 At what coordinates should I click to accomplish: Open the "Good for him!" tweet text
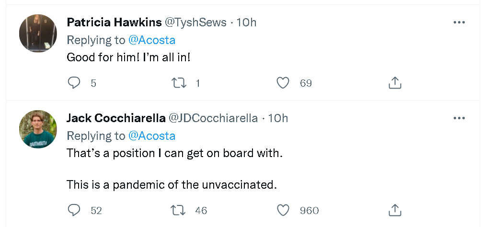pos(129,57)
